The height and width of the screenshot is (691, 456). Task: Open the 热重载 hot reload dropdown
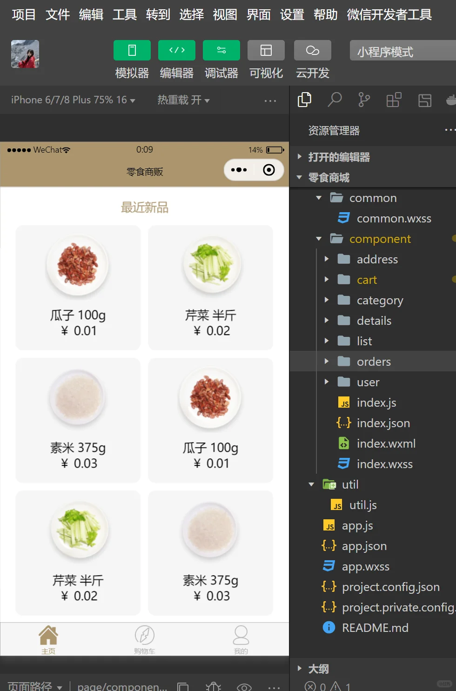click(x=183, y=100)
